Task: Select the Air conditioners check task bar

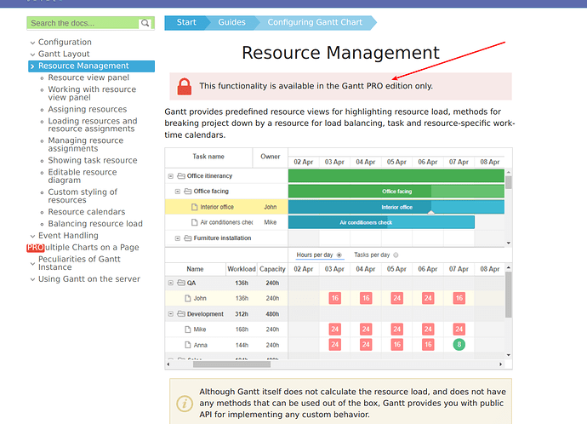Action: click(381, 222)
